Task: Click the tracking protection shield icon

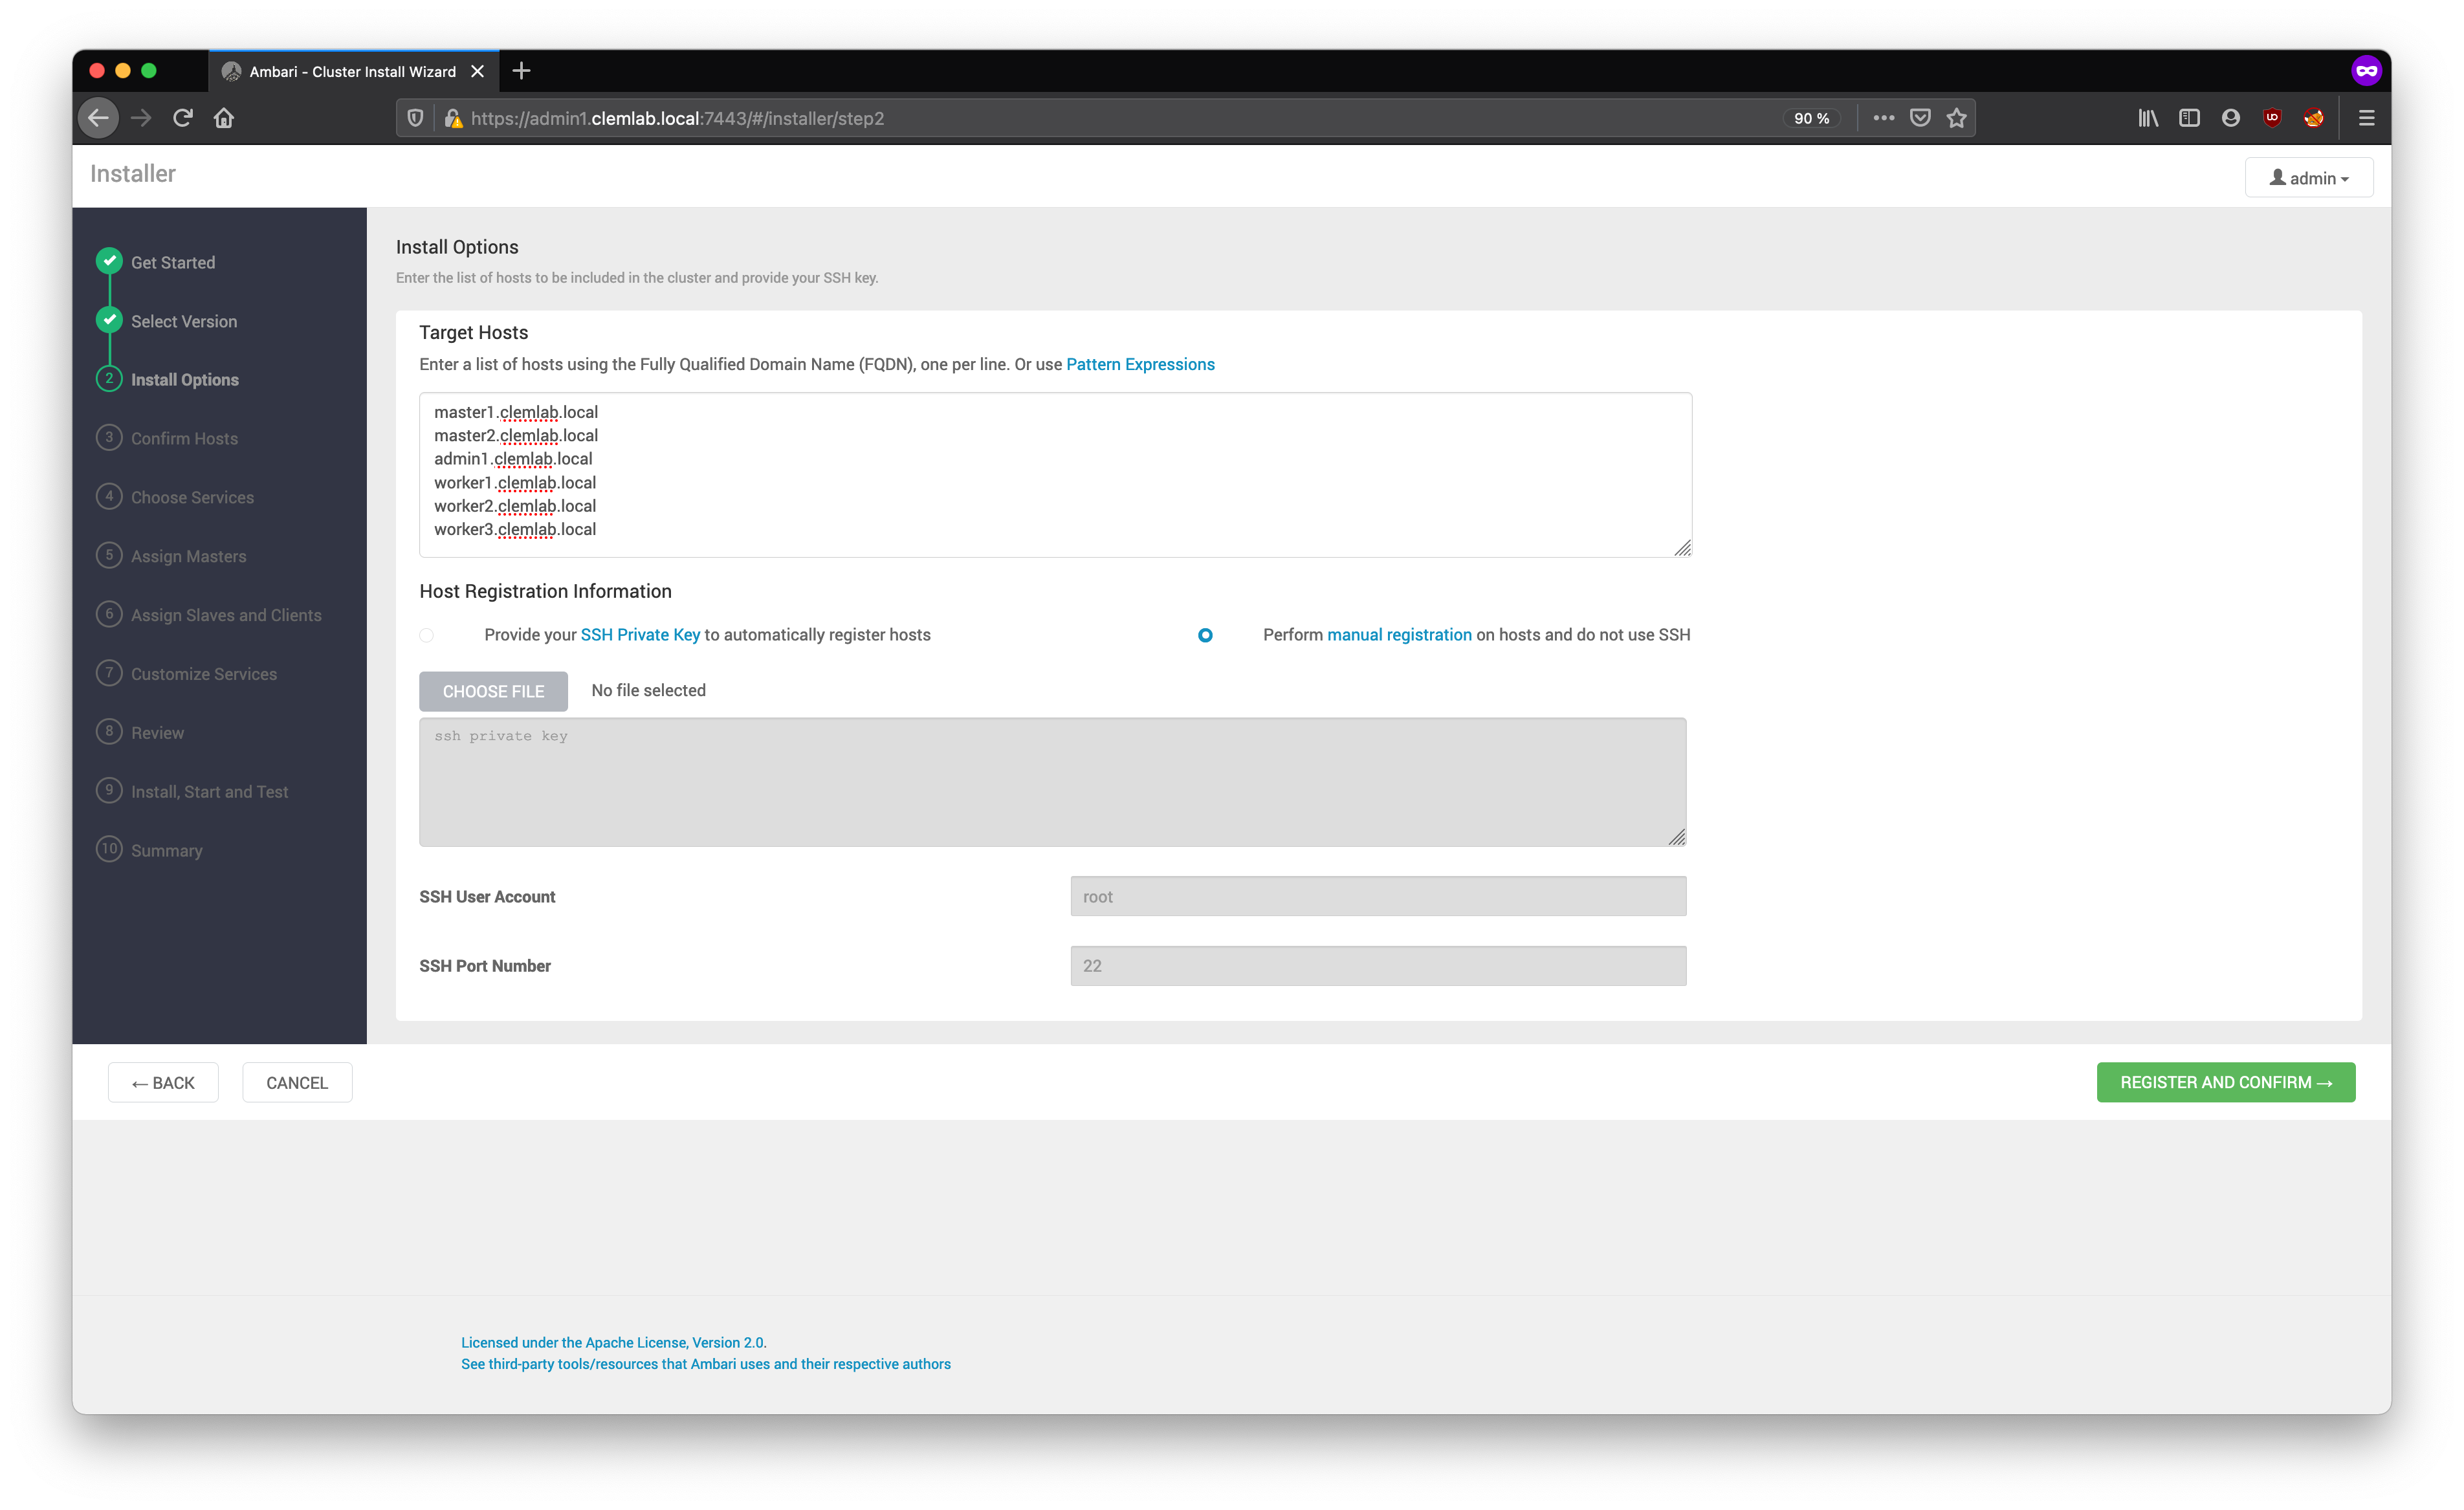Action: click(x=415, y=118)
